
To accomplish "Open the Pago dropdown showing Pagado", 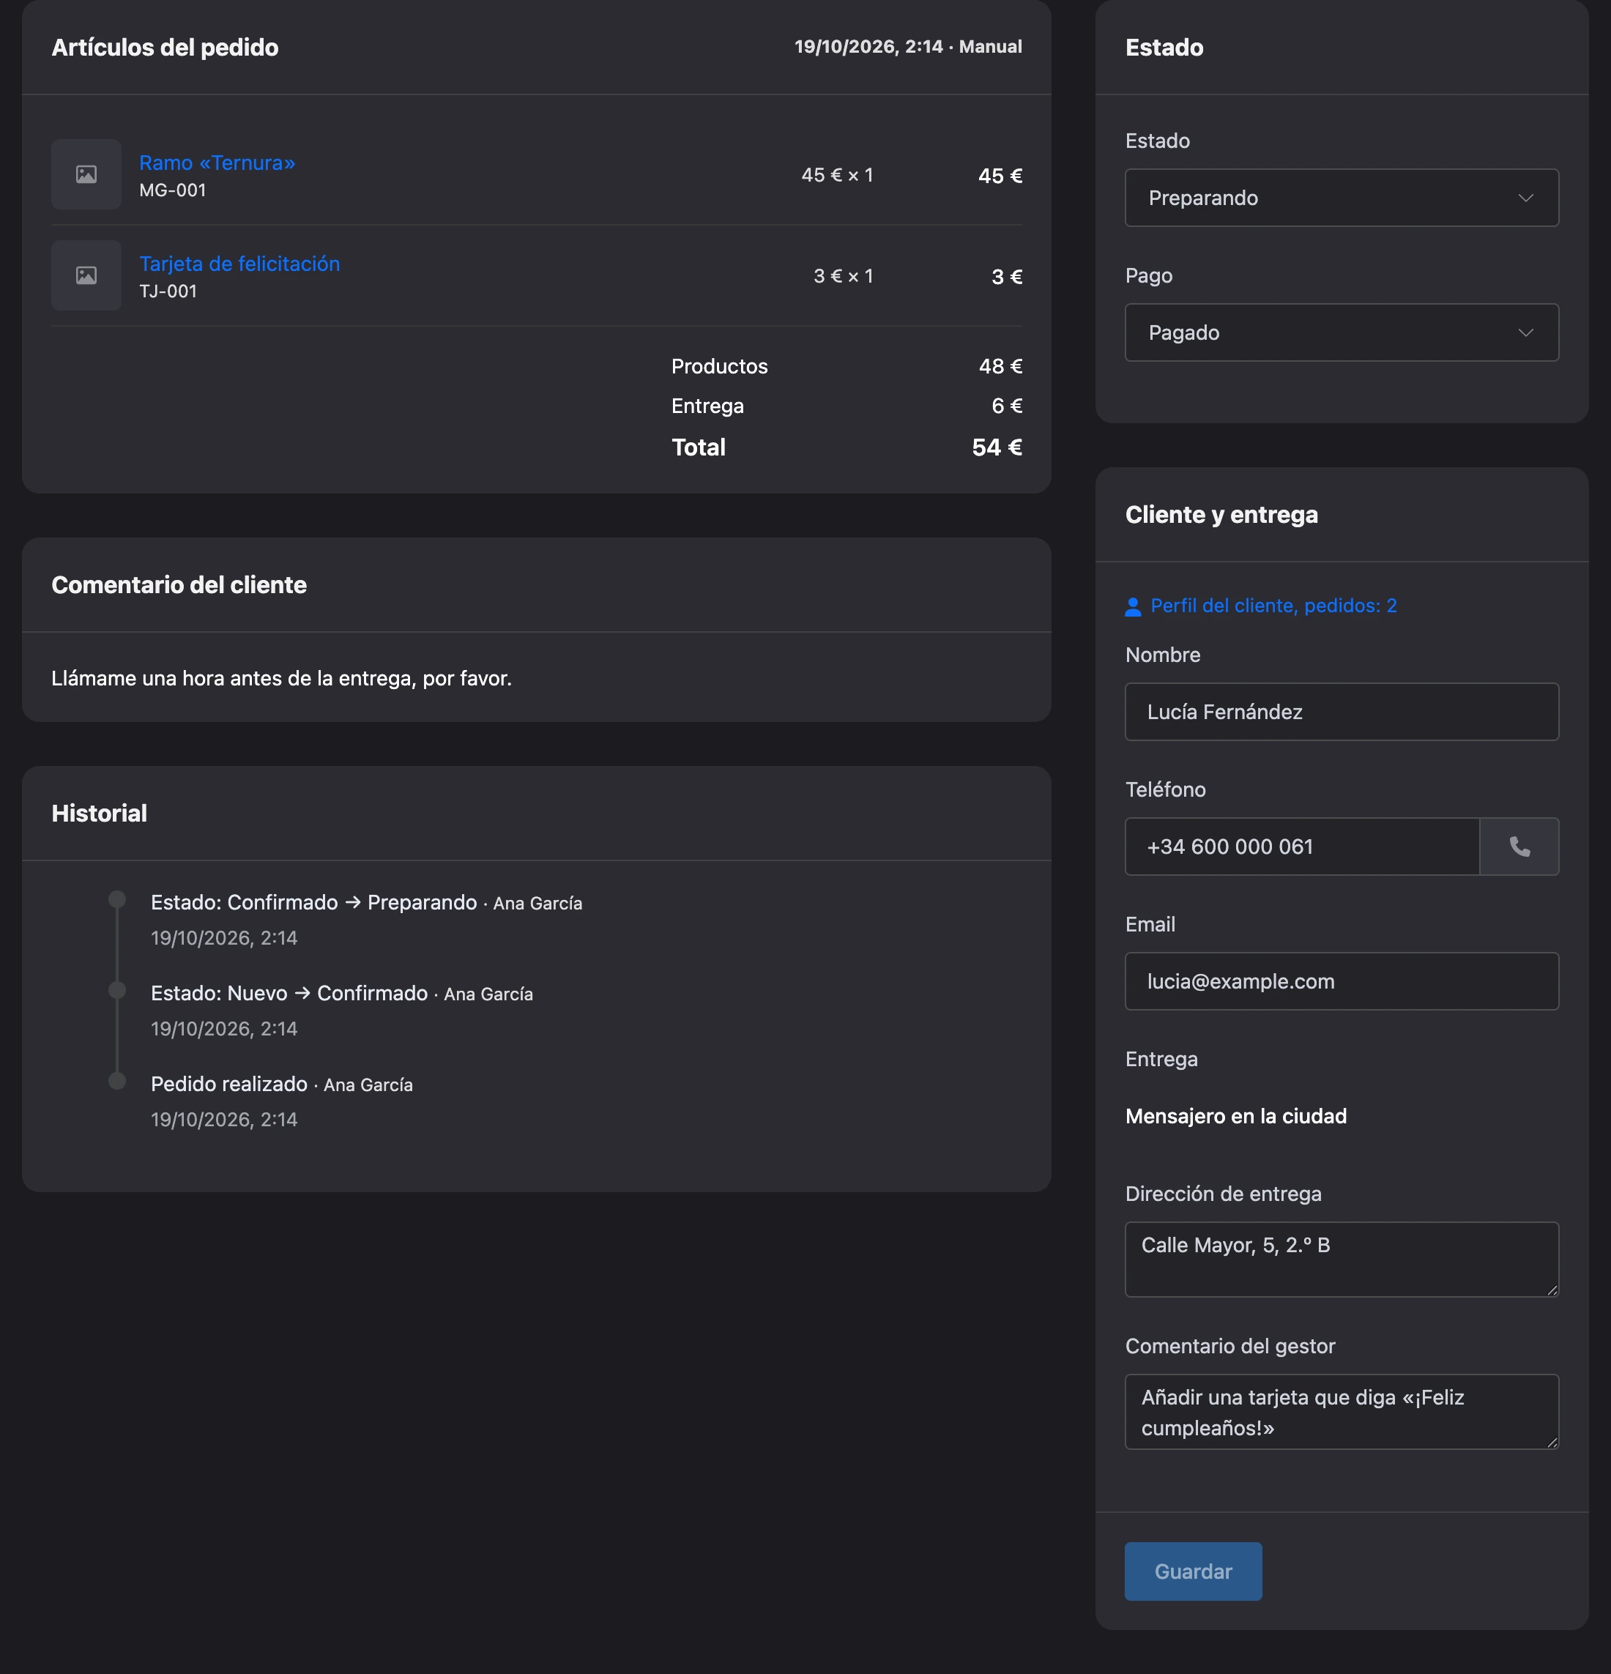I will tap(1341, 332).
